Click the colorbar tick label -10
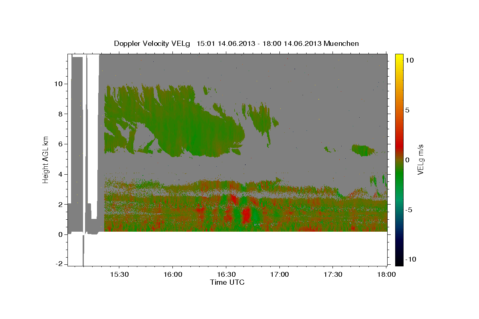Image resolution: width=479 pixels, height=319 pixels. pos(410,260)
